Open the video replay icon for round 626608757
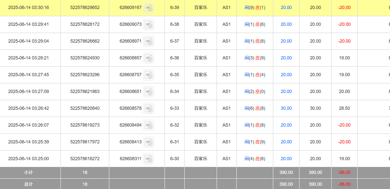The width and height of the screenshot is (390, 189). [149, 75]
